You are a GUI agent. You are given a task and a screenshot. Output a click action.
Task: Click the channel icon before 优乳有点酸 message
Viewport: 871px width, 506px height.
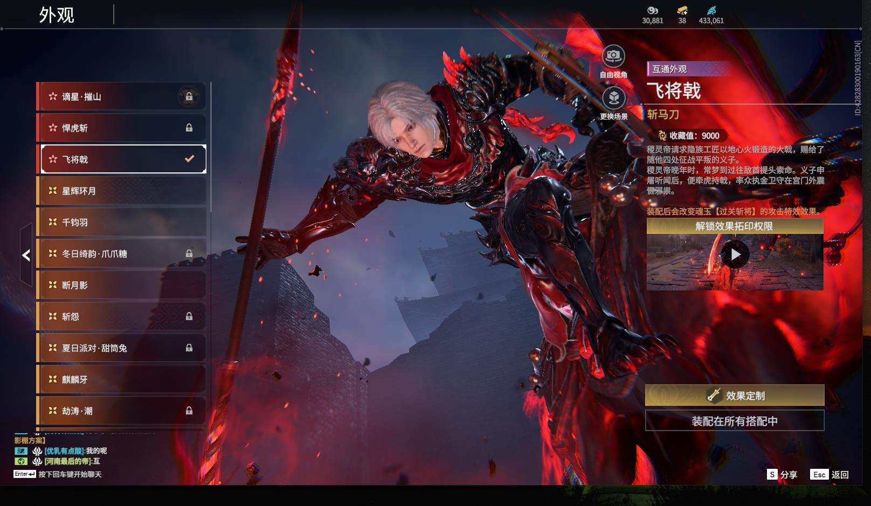point(20,451)
